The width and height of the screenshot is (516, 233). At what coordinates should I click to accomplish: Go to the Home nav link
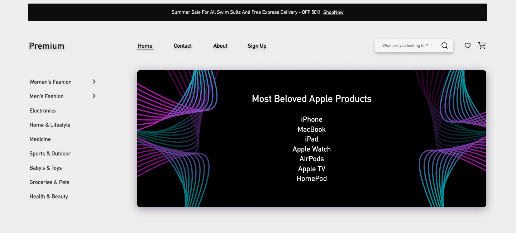tap(145, 46)
